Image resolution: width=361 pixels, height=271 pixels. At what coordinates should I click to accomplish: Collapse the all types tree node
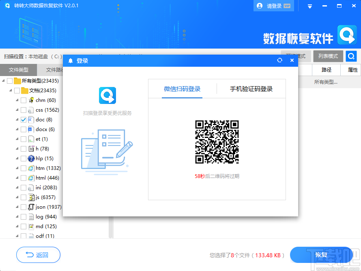pyautogui.click(x=3, y=80)
